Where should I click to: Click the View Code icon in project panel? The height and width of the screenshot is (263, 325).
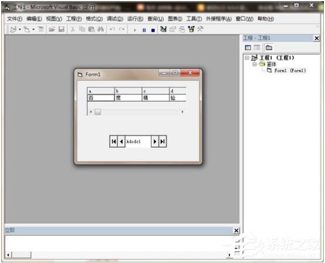tap(248, 48)
